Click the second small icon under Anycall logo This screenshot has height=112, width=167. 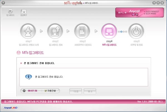(x=137, y=15)
